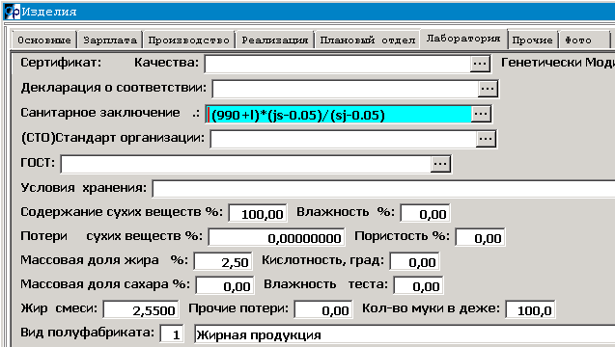The image size is (615, 347).
Task: Click Жир смеси field with 2,5500
Action: tap(141, 309)
